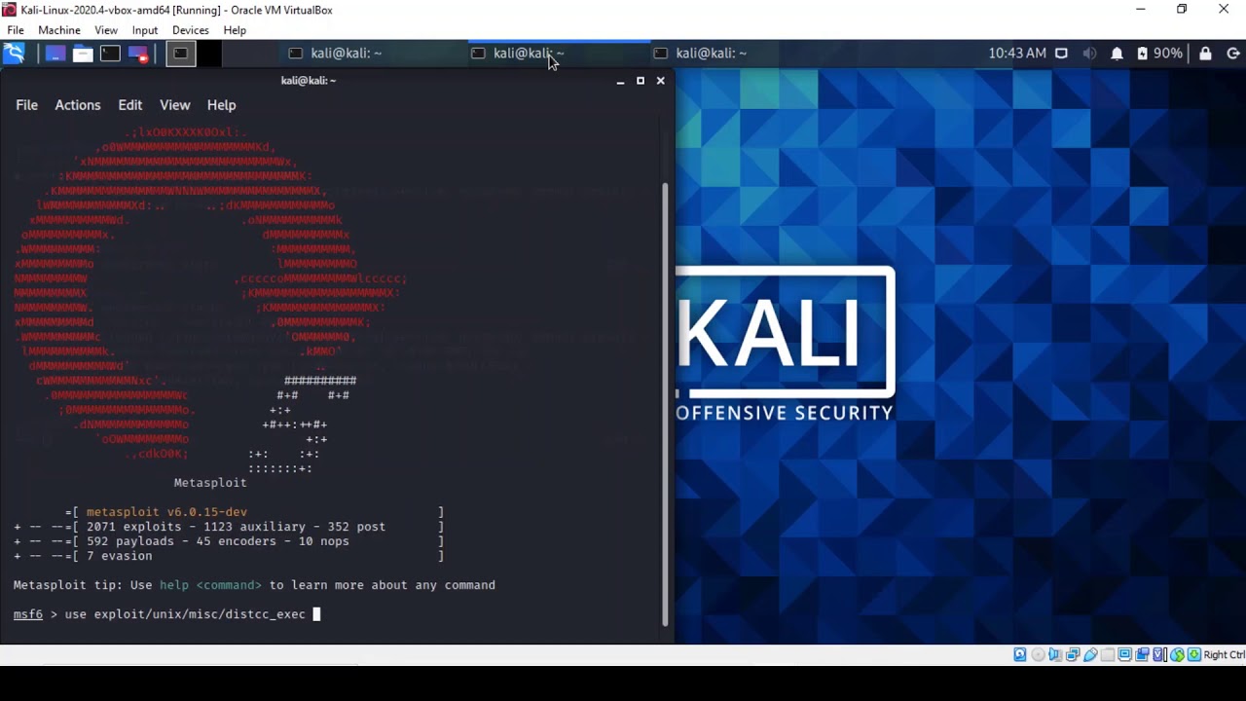Click VirtualBox audio status icon

(1055, 654)
